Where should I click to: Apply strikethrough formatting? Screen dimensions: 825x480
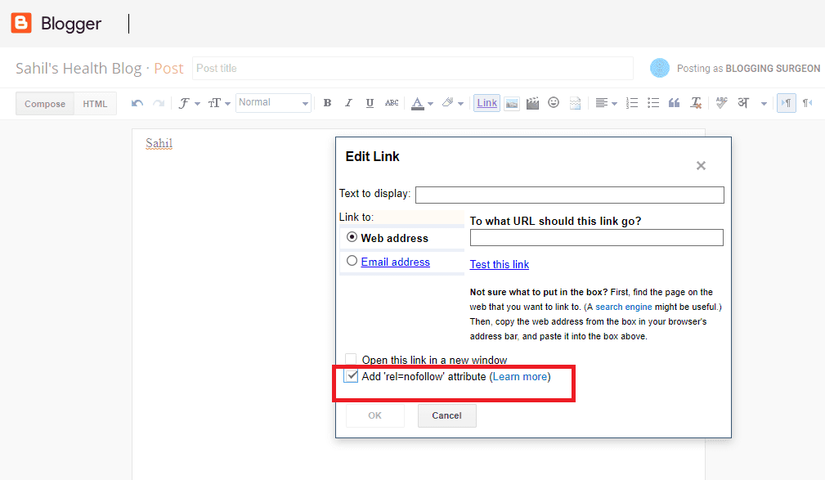pos(392,103)
